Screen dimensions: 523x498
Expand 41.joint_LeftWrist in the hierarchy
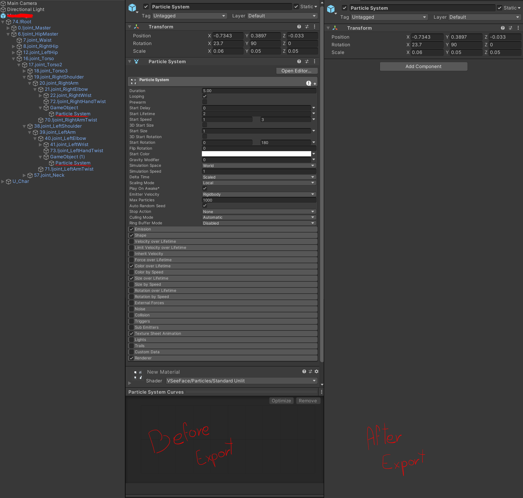[x=40, y=145]
